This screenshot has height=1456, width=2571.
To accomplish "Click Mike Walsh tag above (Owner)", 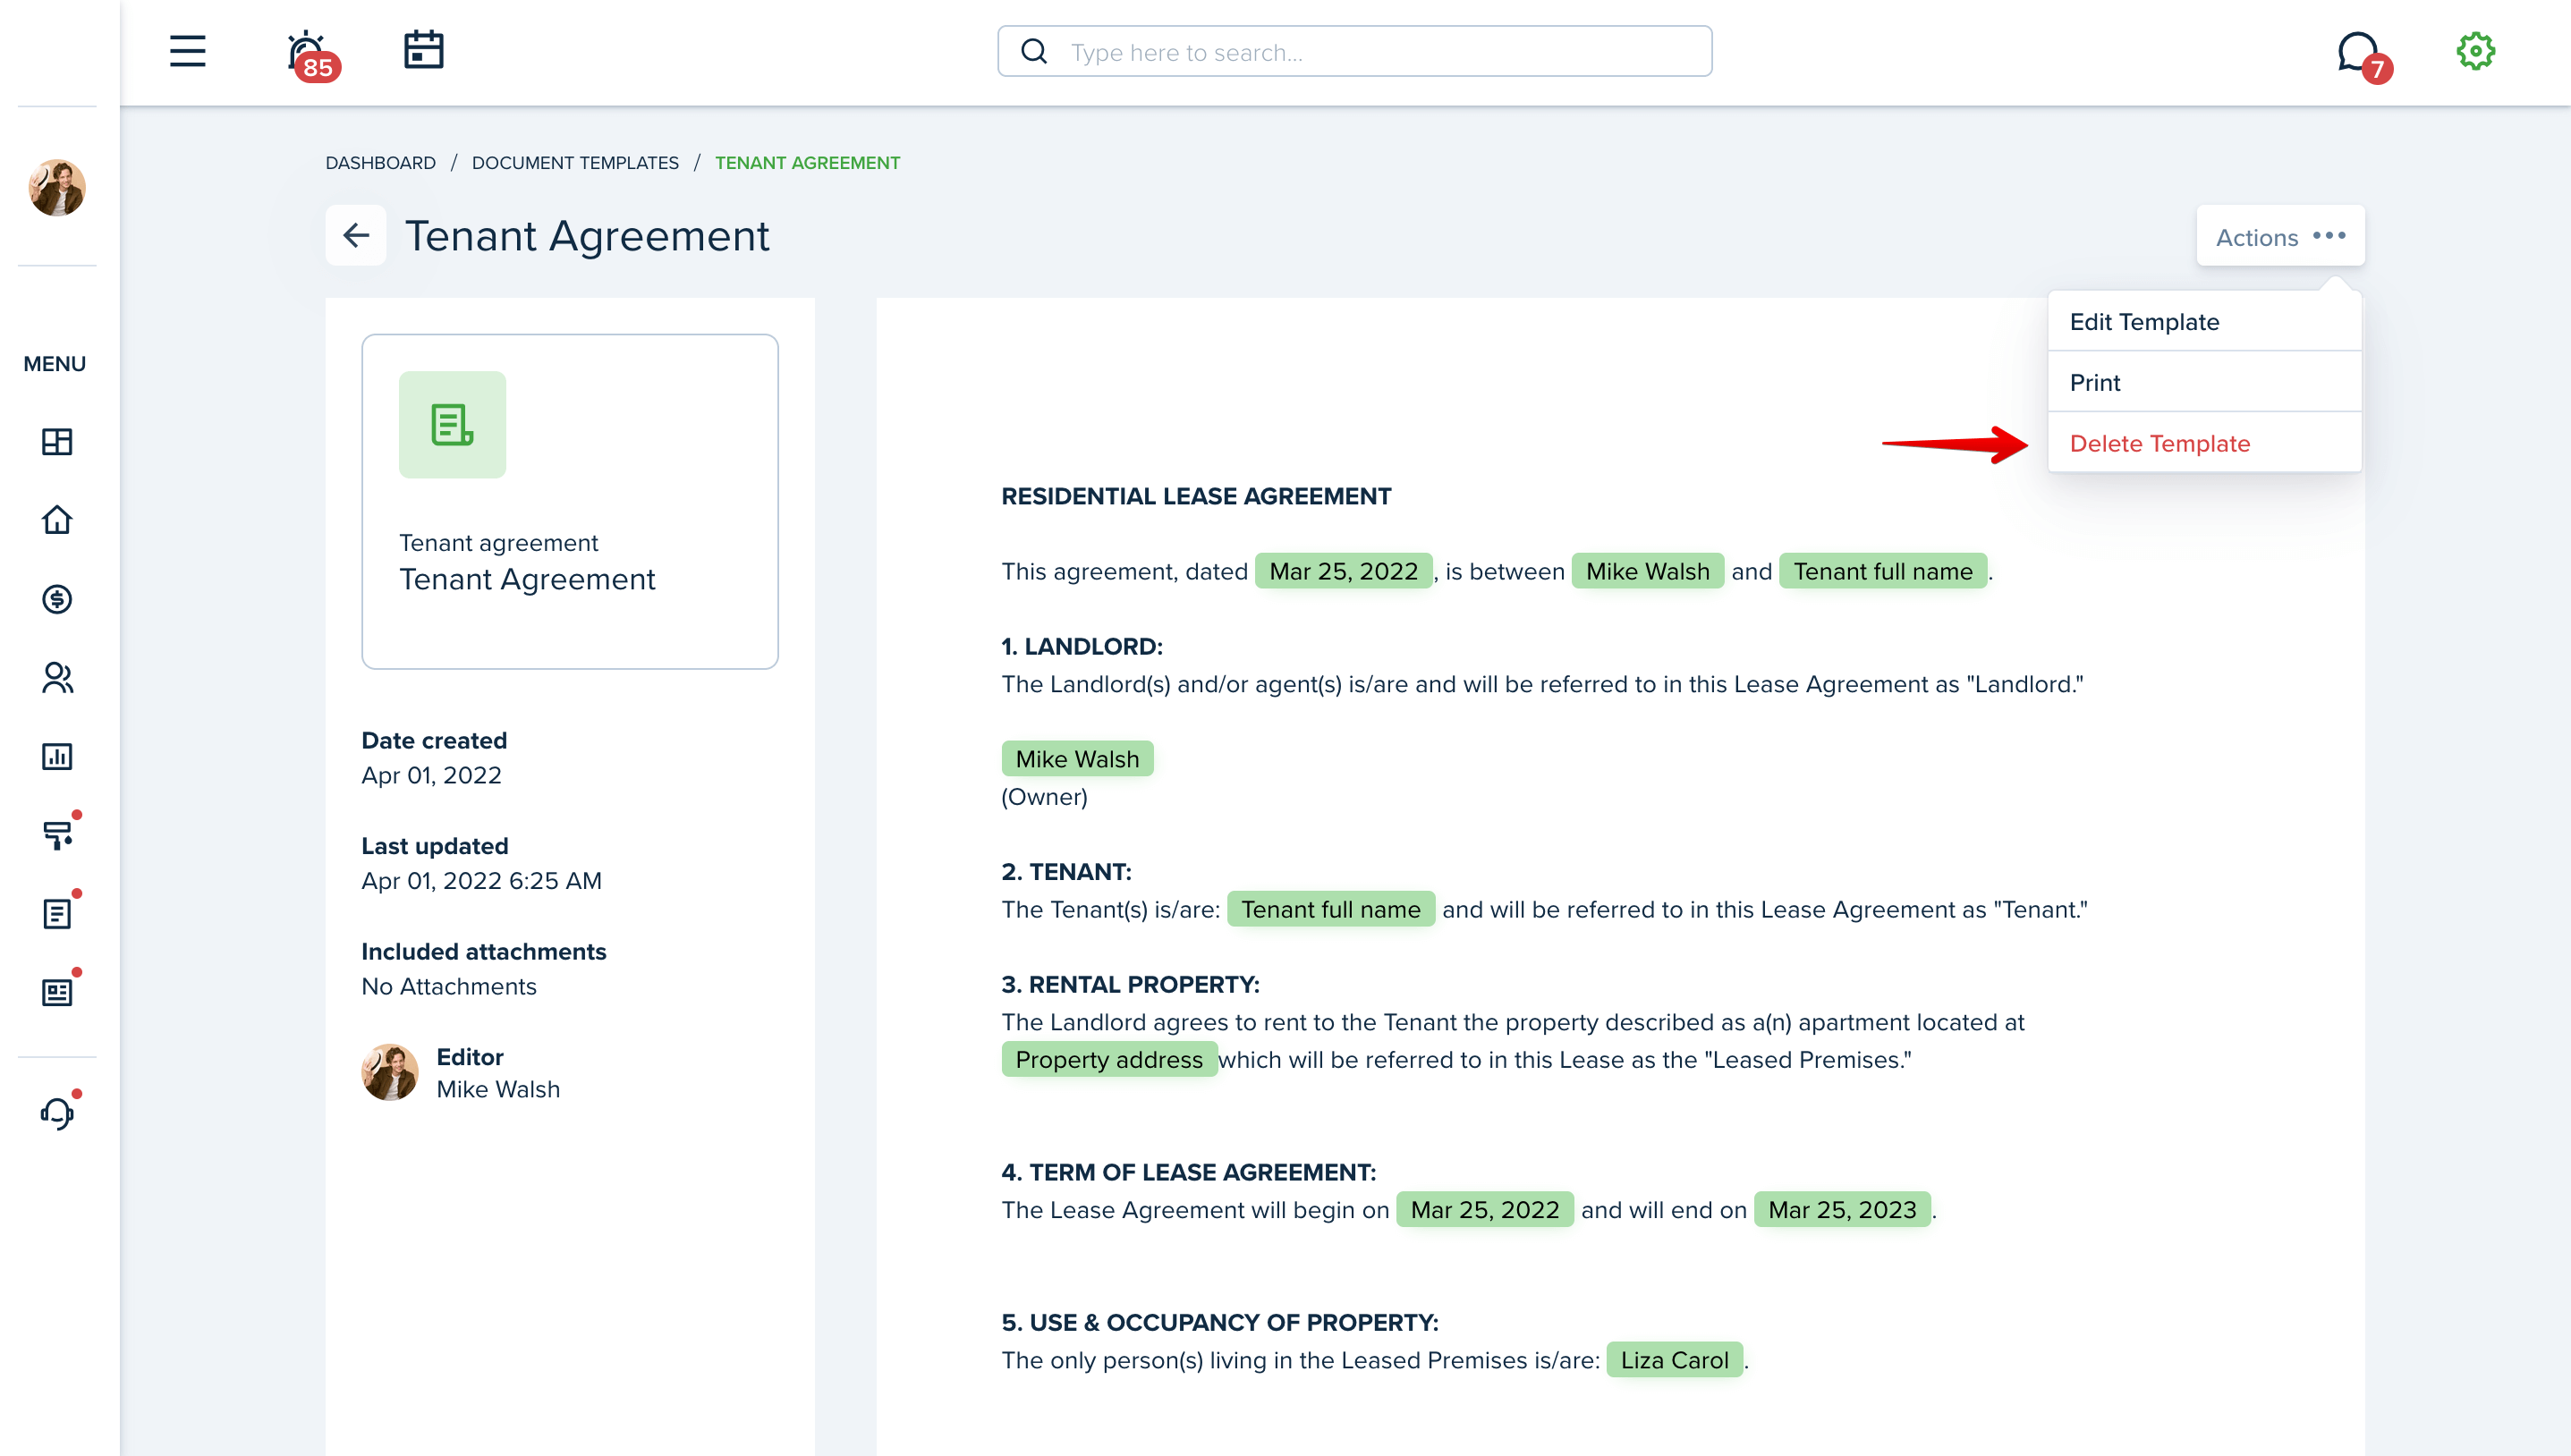I will (x=1077, y=759).
